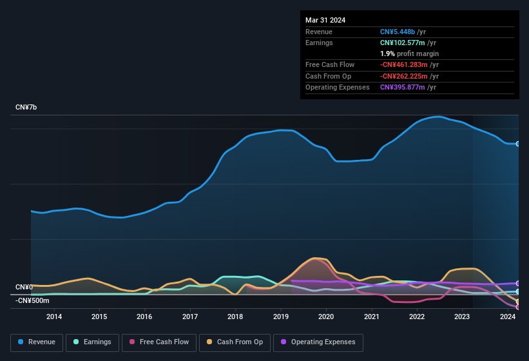Hide the Earnings series via legend
The image size is (529, 361).
point(92,342)
